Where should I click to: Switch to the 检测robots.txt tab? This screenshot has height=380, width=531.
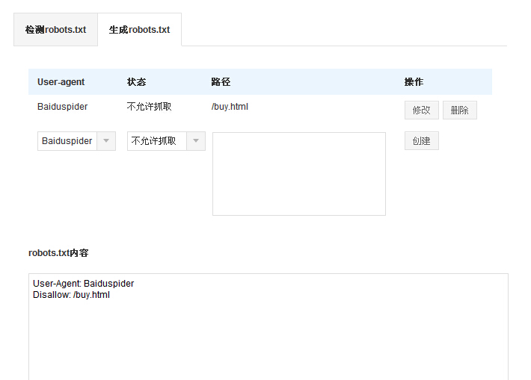point(55,30)
